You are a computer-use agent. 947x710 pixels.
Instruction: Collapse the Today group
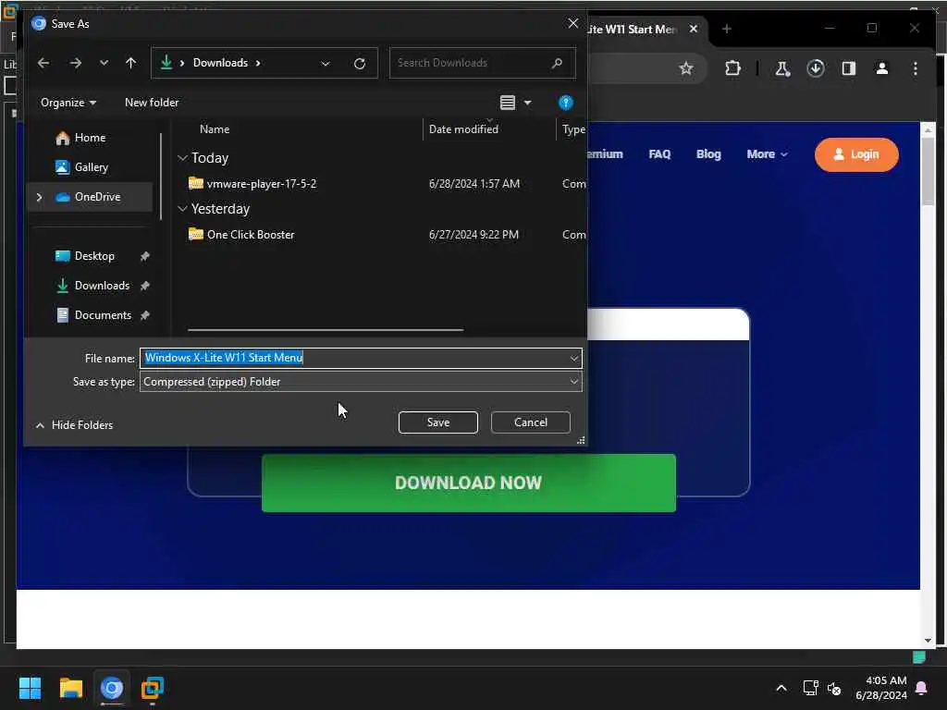[x=182, y=158]
